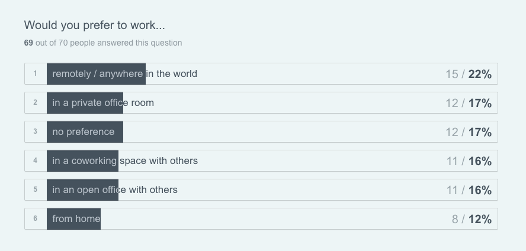Viewport: 526px width, 251px height.
Task: Click the '12 / 17%' result for private office room
Action: coord(469,103)
